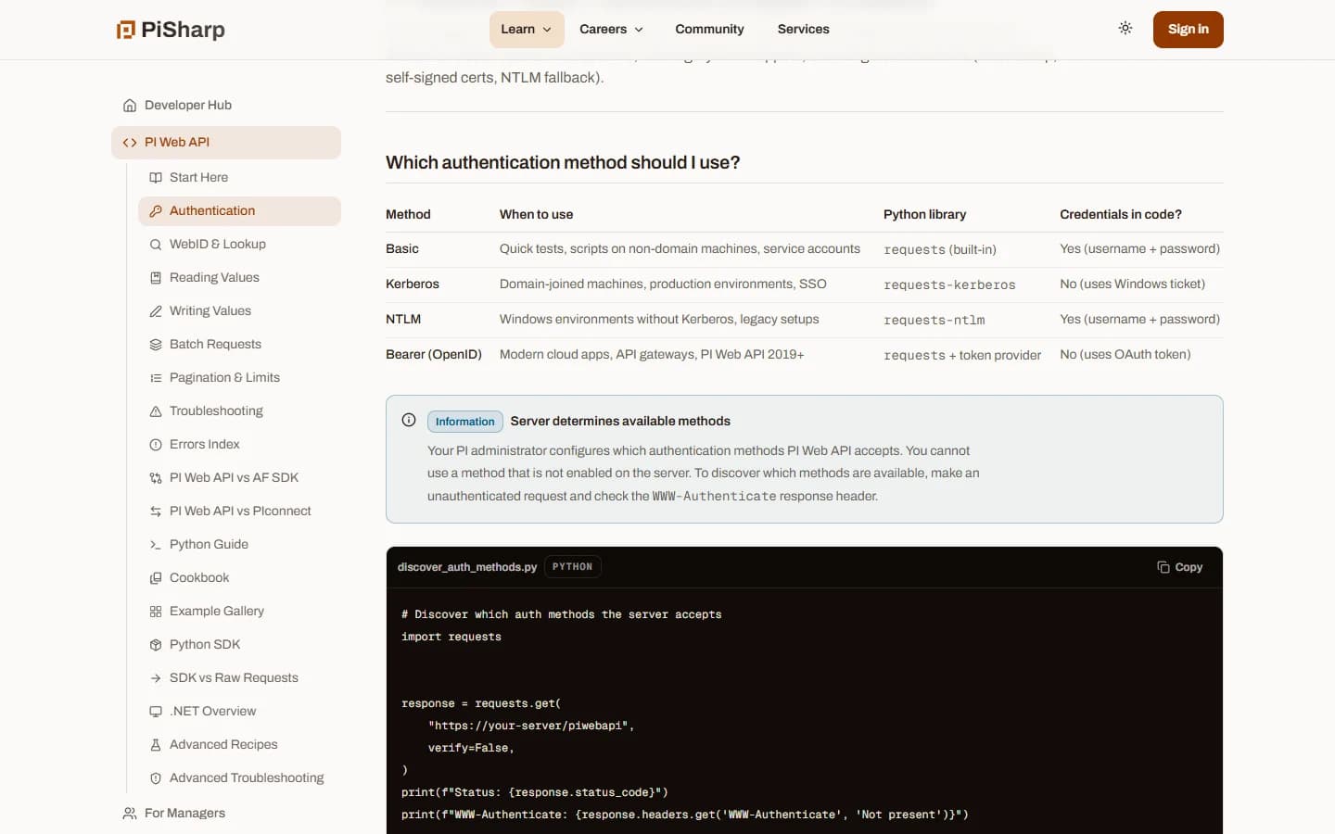Click the Reading Values icon
Screen dimensions: 1335x834
coord(156,278)
